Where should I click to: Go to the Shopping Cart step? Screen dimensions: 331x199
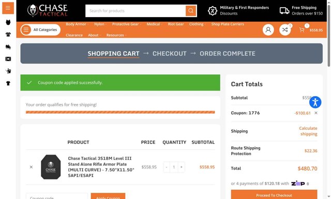(x=113, y=54)
